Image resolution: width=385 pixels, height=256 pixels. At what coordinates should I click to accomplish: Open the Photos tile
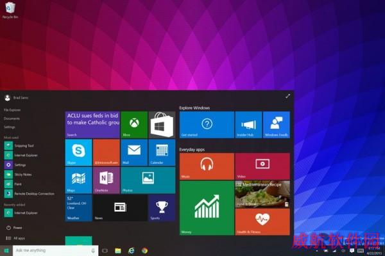[x=148, y=180]
